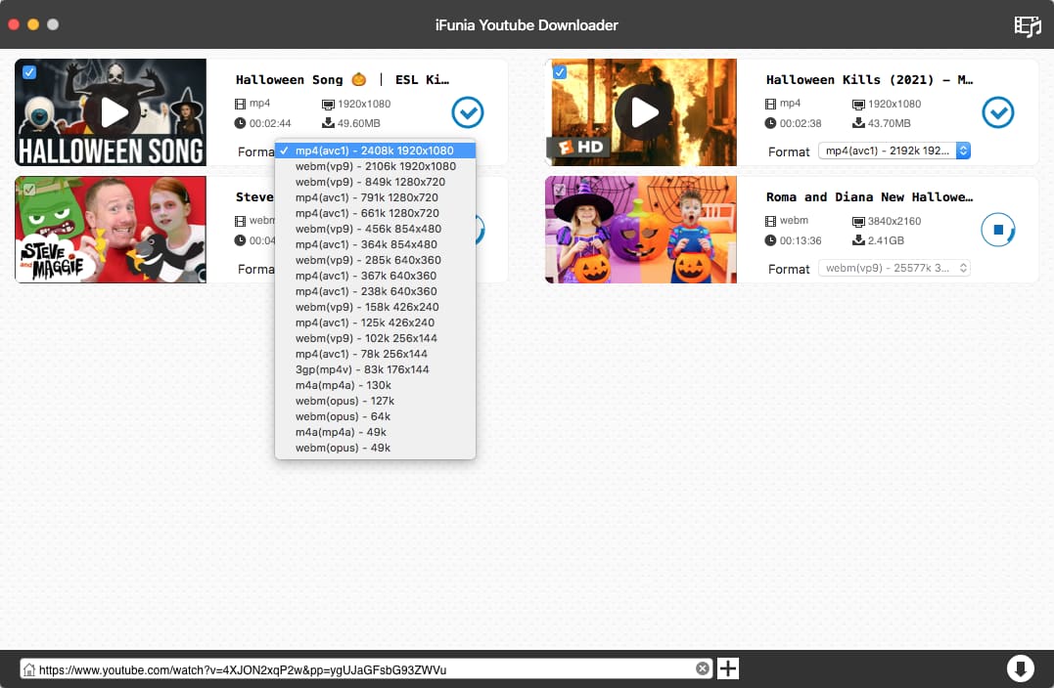The image size is (1054, 688).
Task: Pick m4a(mp4a) 130k audio format
Action: [344, 385]
